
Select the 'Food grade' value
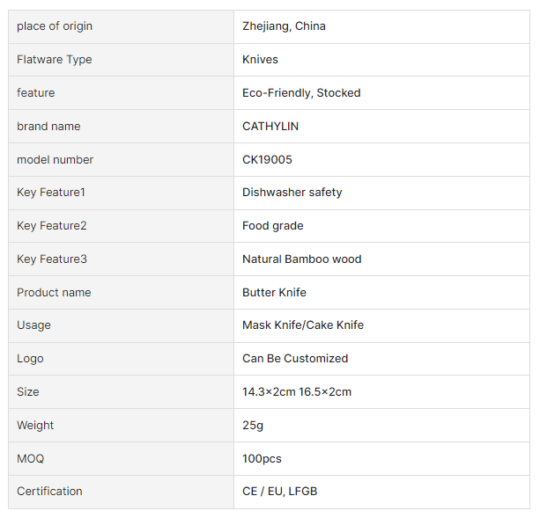[272, 226]
